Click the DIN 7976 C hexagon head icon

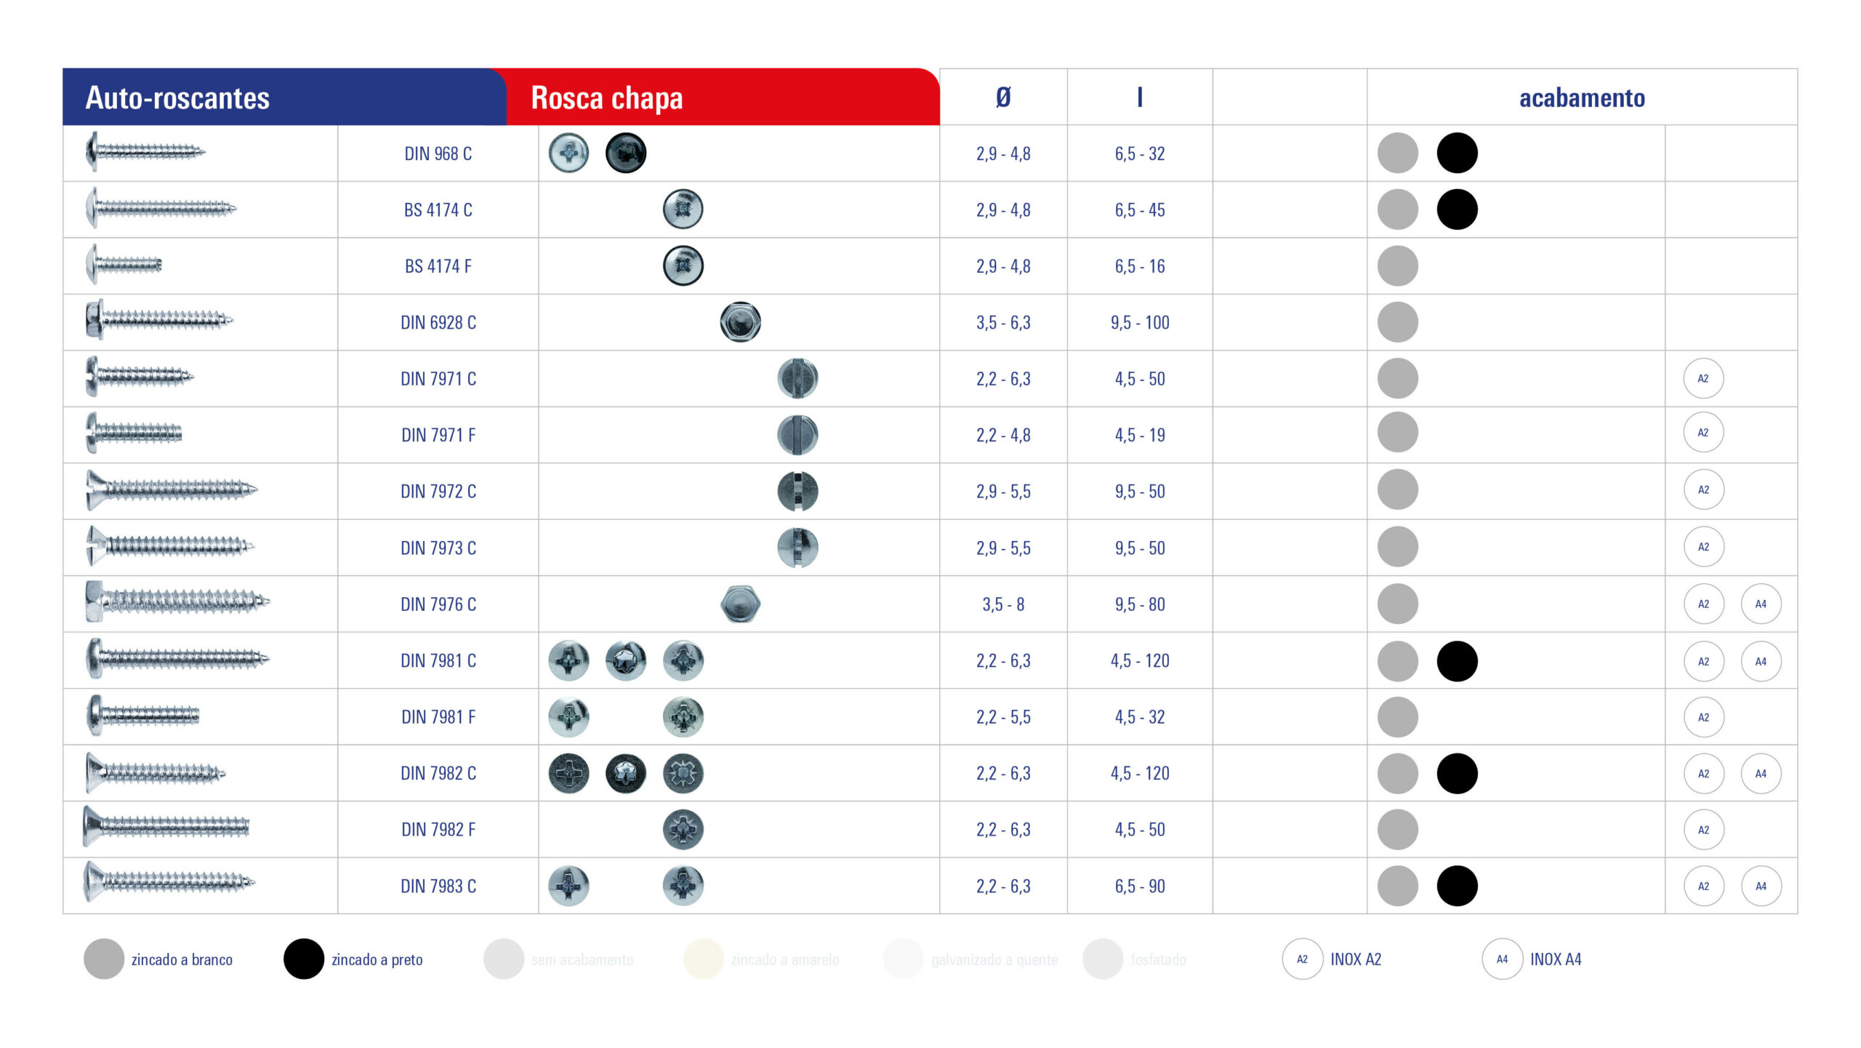pyautogui.click(x=740, y=604)
